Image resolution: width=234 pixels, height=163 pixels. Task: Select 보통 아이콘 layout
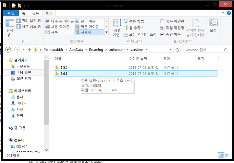(57, 27)
